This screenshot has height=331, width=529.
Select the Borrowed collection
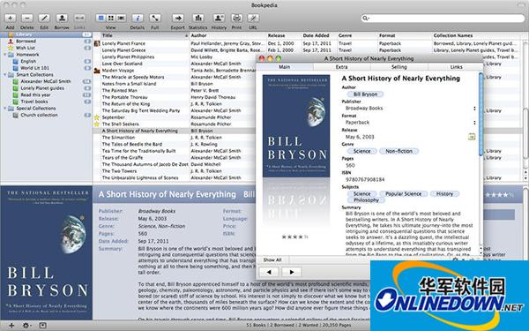(x=46, y=41)
